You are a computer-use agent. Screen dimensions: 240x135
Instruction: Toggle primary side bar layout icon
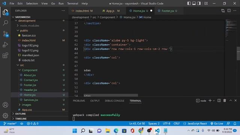click(x=189, y=3)
